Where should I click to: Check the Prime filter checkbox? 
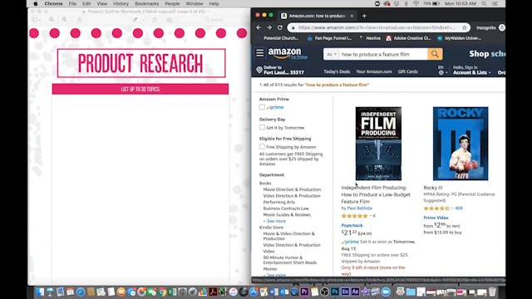point(262,107)
